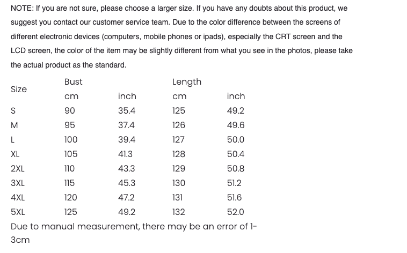Click the 90 cm bust value
This screenshot has width=407, height=253.
tap(70, 111)
